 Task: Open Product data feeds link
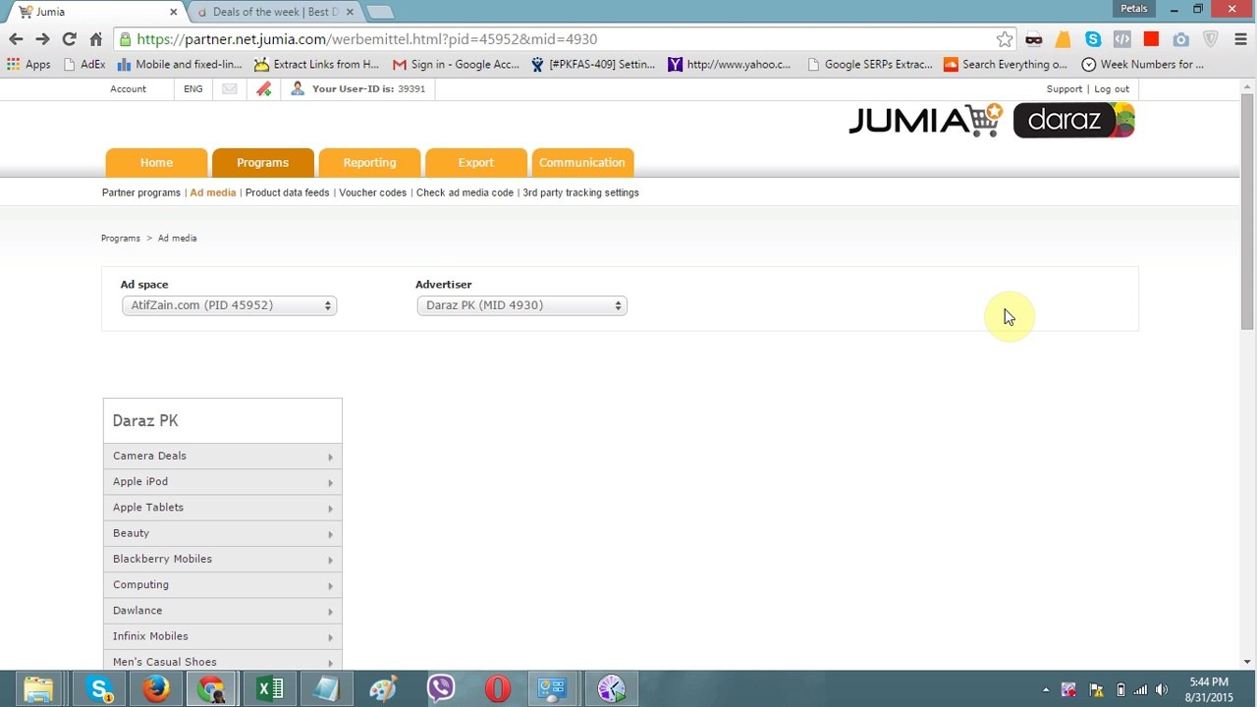pyautogui.click(x=287, y=192)
